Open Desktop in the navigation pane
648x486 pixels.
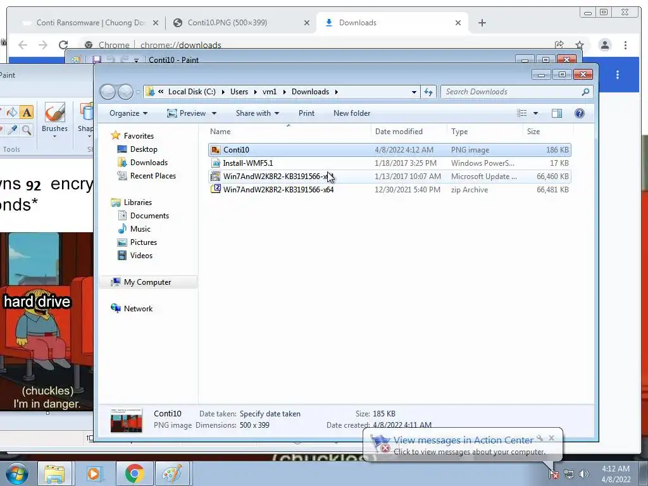click(x=144, y=149)
